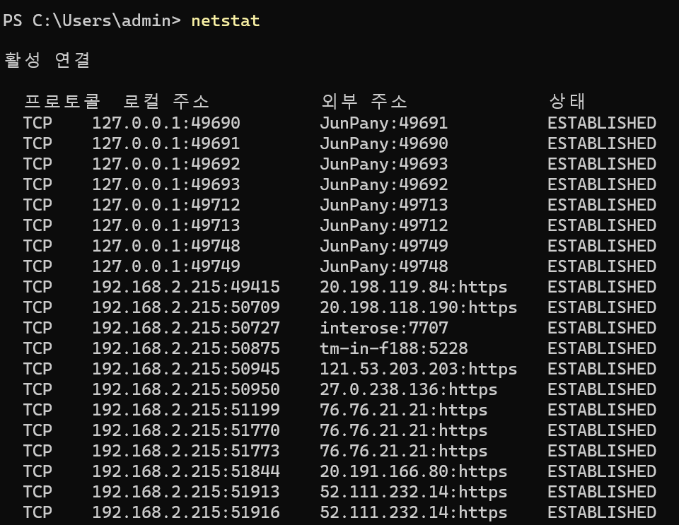
Task: Click 76.76.21.21:https in the 51199 row
Action: tap(404, 410)
